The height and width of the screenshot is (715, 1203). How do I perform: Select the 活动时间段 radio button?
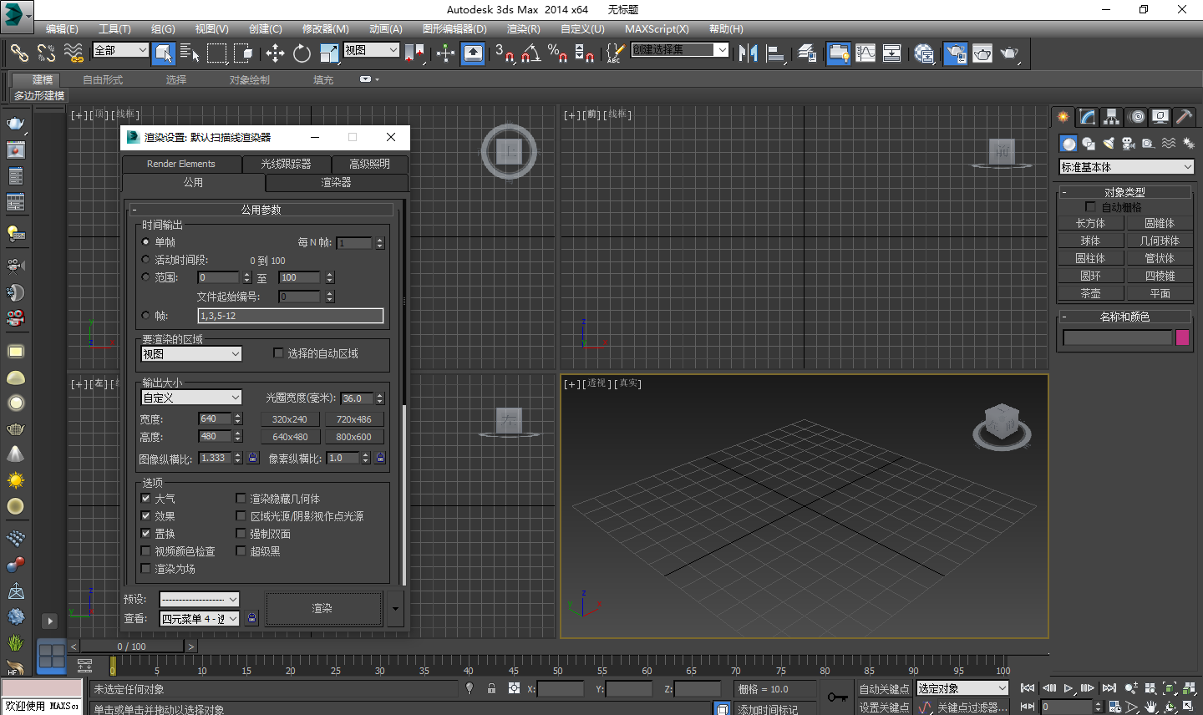145,259
